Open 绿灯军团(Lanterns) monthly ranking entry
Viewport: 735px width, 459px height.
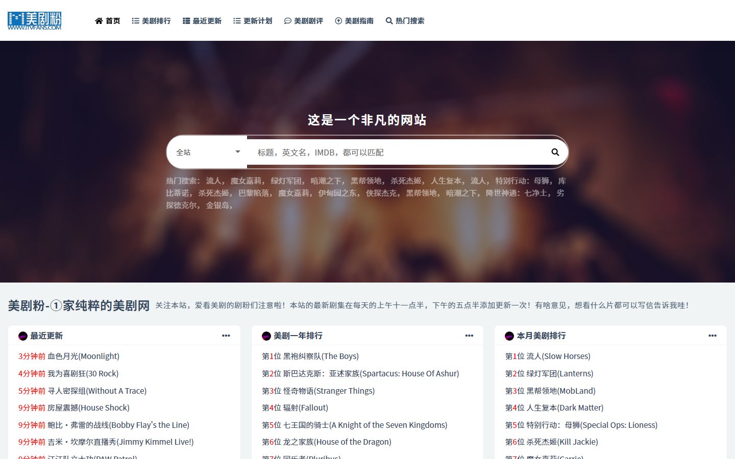pyautogui.click(x=560, y=374)
